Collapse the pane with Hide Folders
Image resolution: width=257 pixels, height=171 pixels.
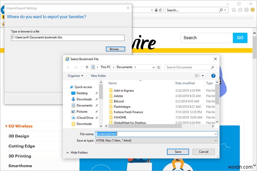pyautogui.click(x=77, y=152)
